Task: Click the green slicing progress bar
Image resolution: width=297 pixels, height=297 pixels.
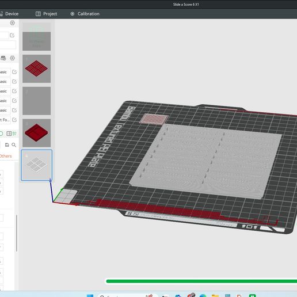Action: click(201, 281)
